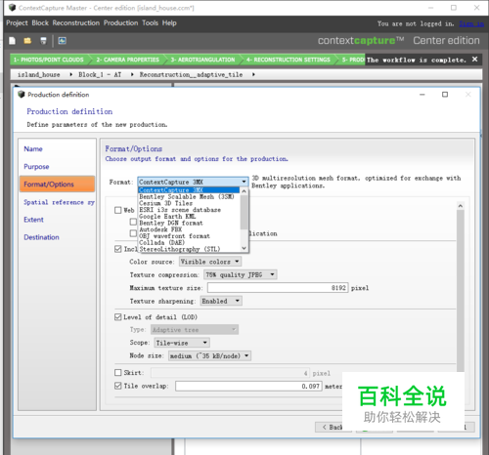This screenshot has height=455, width=489.
Task: Click the Sign in link
Action: pyautogui.click(x=471, y=23)
